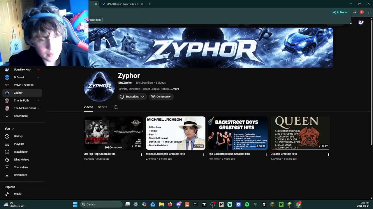The height and width of the screenshot is (209, 373).
Task: Switch to the Shorts tab
Action: pos(102,107)
